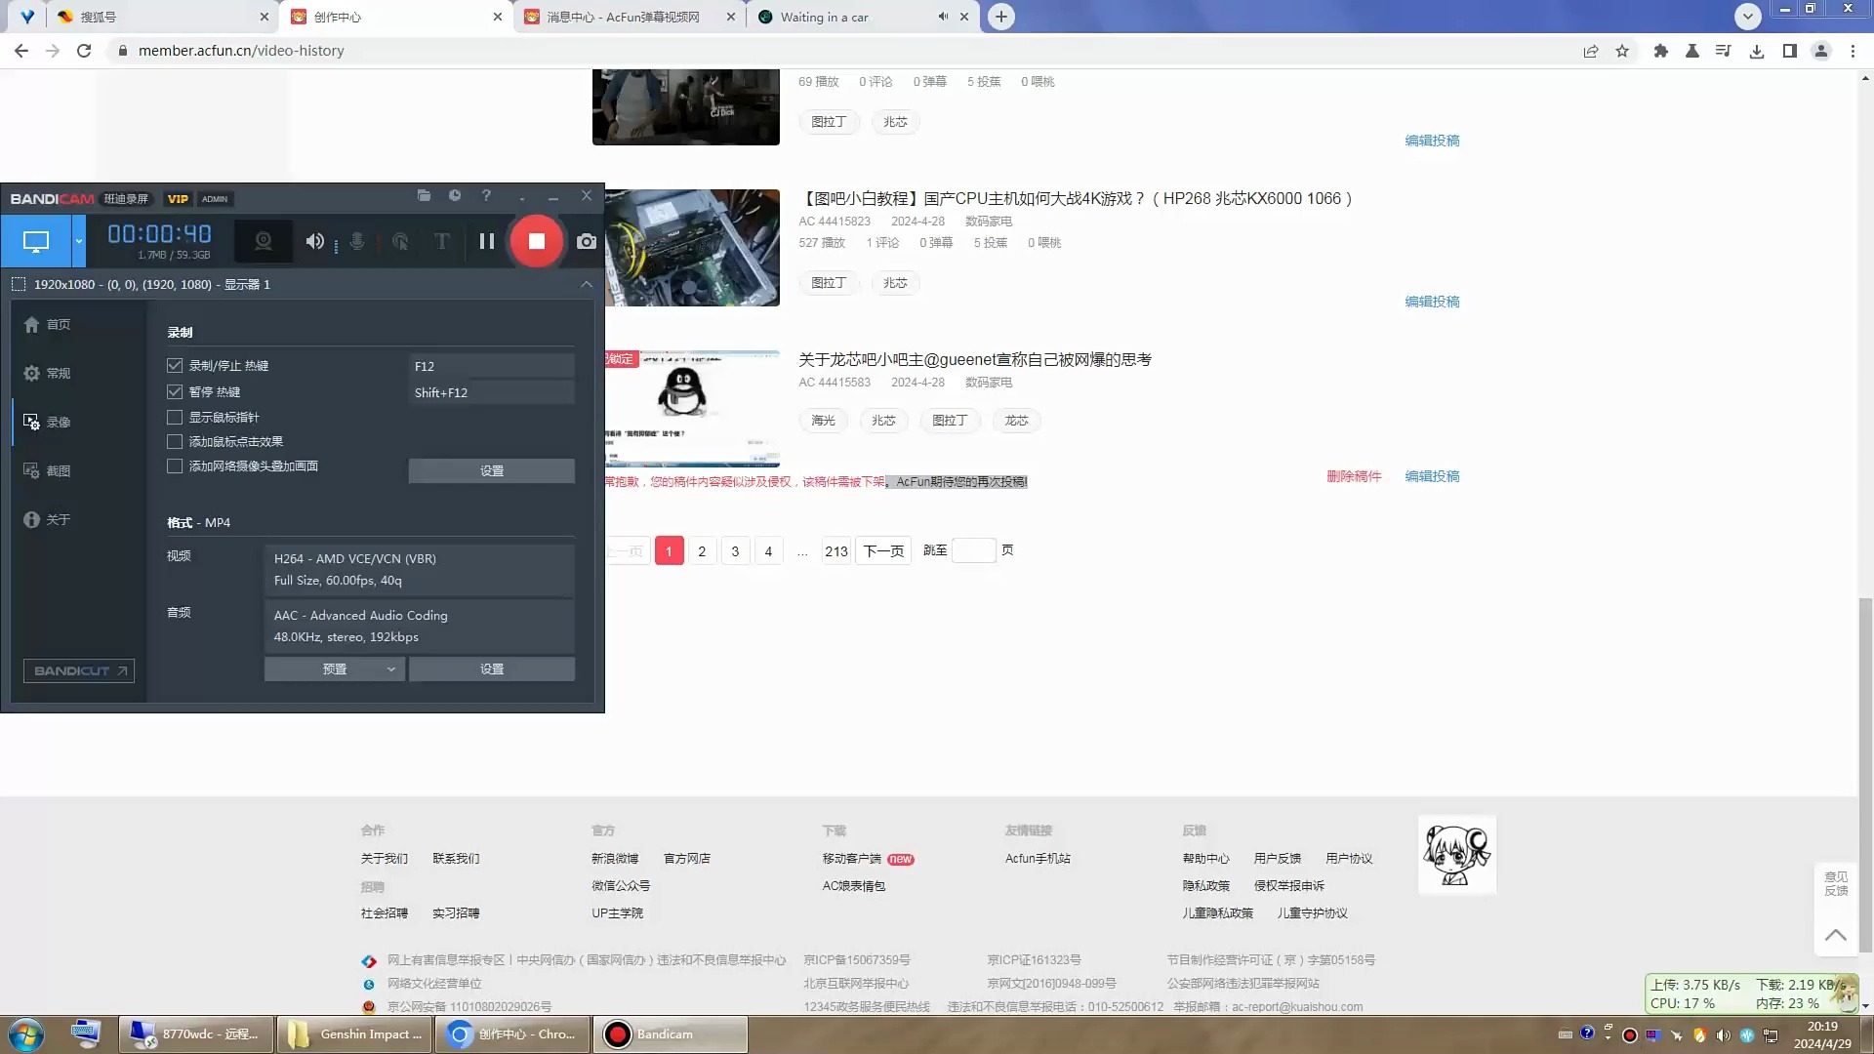Enable 显示鼠标指针 checkbox
Image resolution: width=1874 pixels, height=1054 pixels.
175,417
